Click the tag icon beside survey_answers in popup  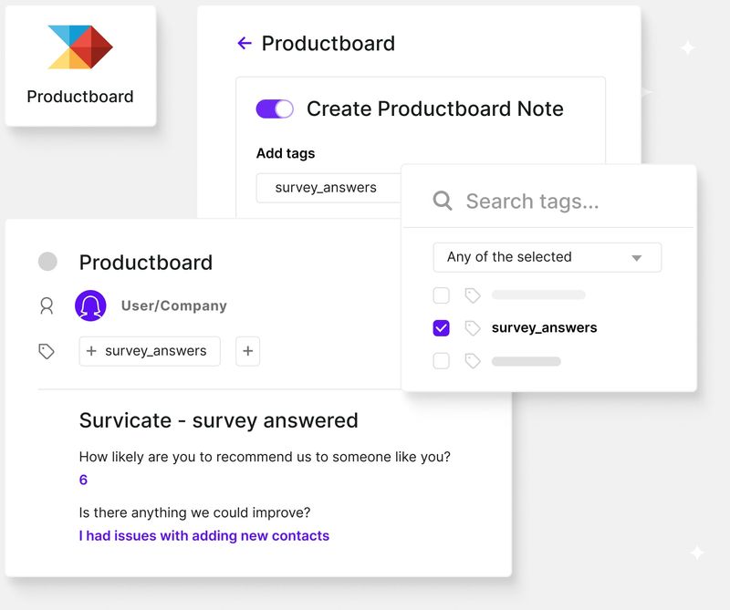[473, 327]
